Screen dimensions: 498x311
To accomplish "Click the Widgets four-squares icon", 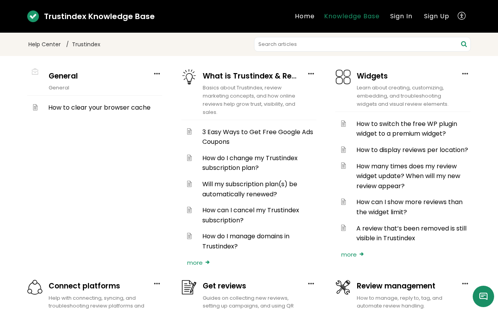I will pos(343,77).
